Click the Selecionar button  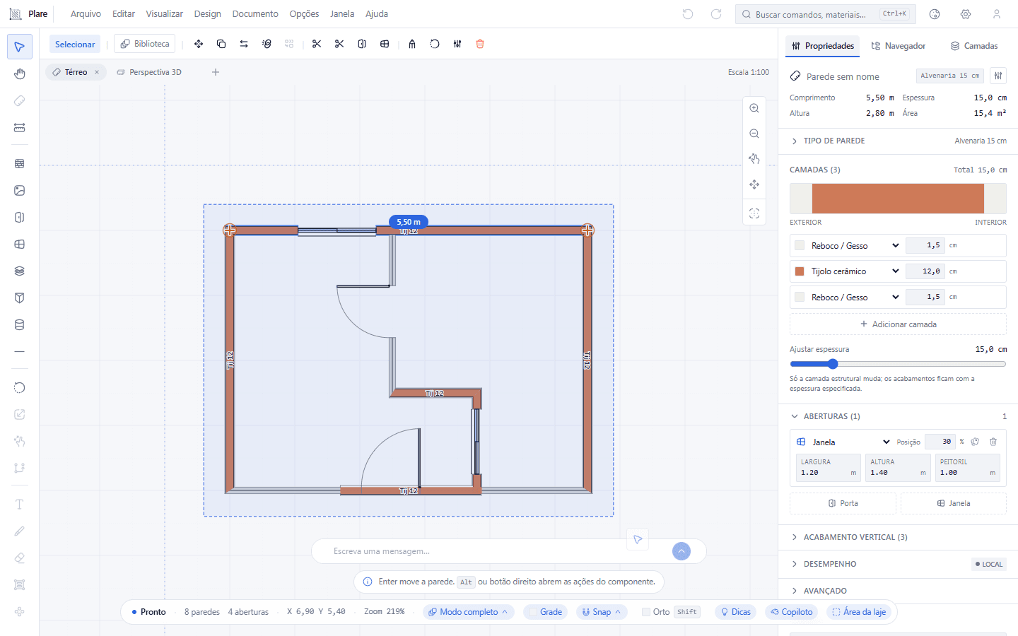click(75, 44)
